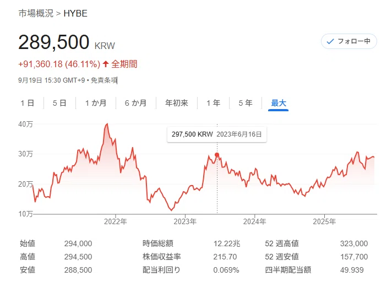
Task: Click the +91,360.18 (46.11%) change text
Action: click(59, 64)
